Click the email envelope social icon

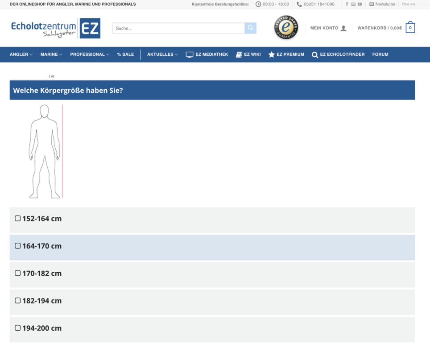tap(353, 4)
